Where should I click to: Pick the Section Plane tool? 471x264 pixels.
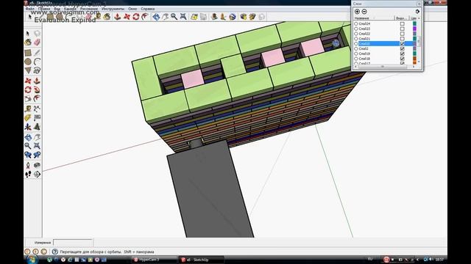pyautogui.click(x=37, y=175)
